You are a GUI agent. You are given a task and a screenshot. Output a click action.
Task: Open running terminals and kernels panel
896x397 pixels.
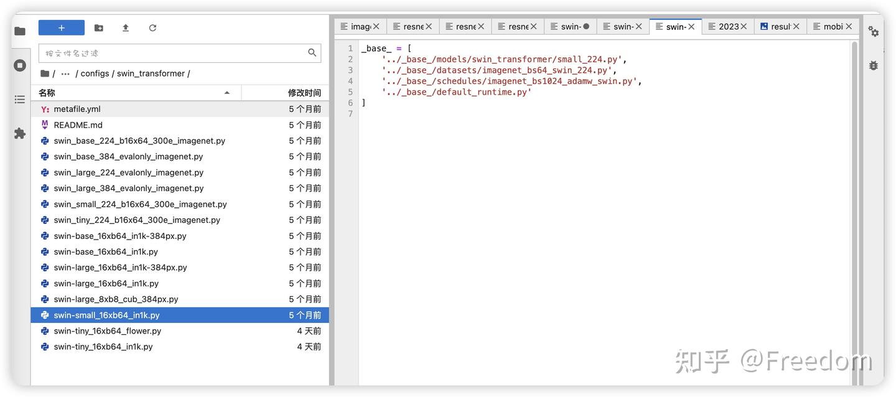[20, 65]
